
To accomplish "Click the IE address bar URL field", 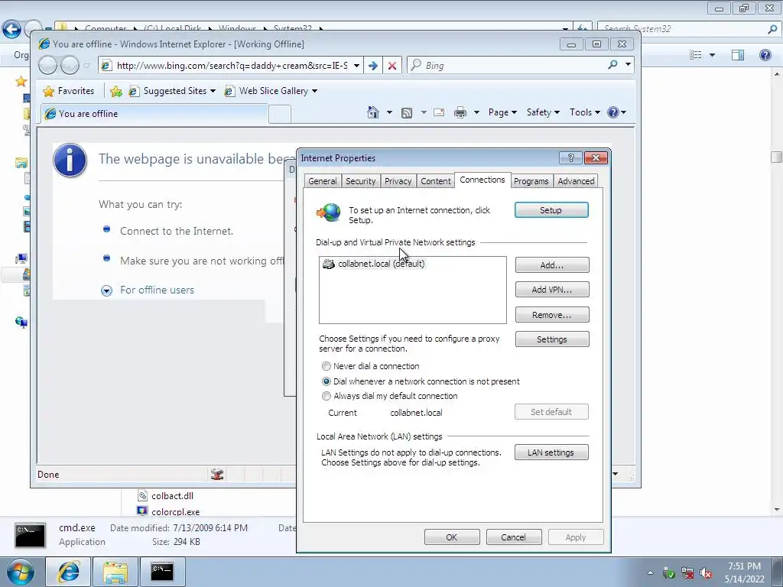I will tap(231, 66).
